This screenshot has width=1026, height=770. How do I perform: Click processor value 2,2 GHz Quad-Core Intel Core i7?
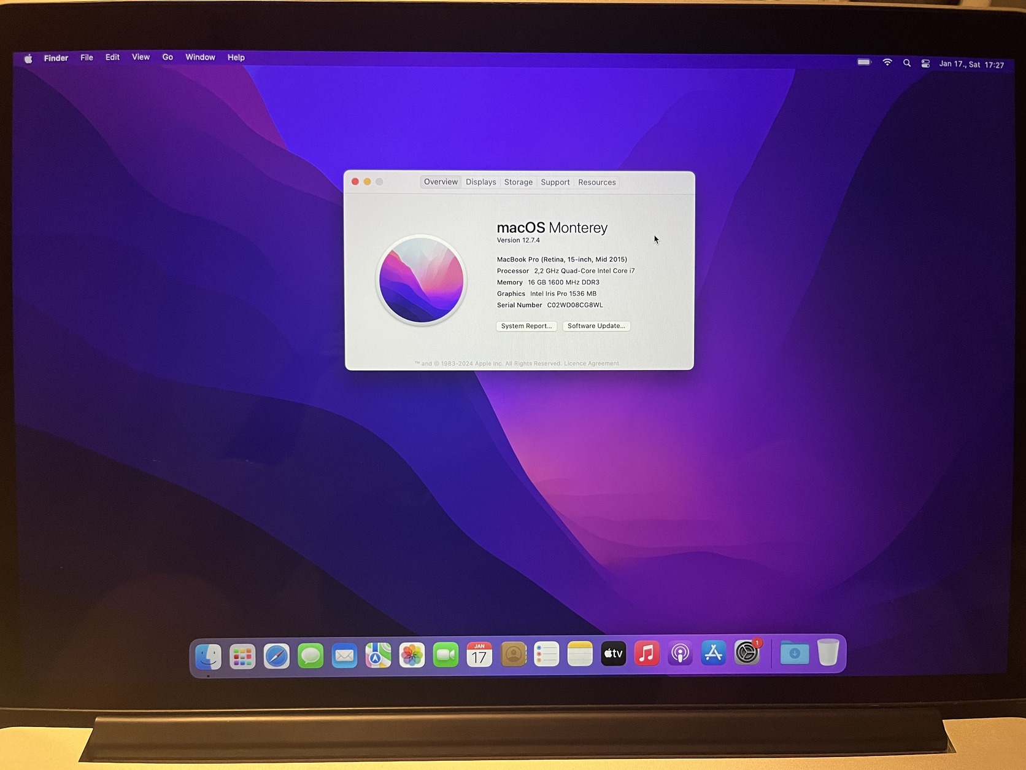[x=584, y=271]
